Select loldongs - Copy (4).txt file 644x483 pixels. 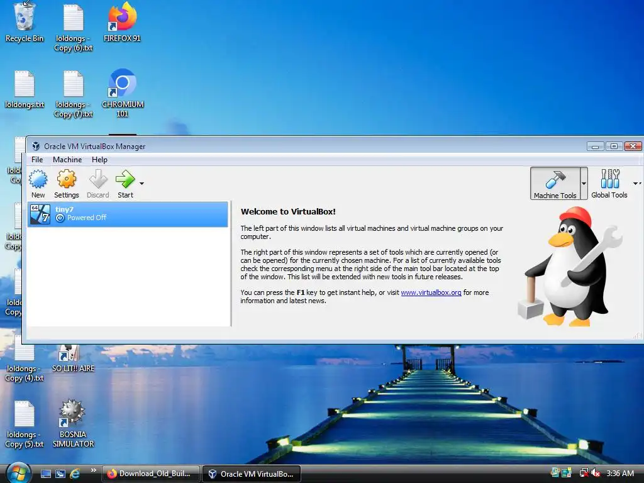pos(25,358)
